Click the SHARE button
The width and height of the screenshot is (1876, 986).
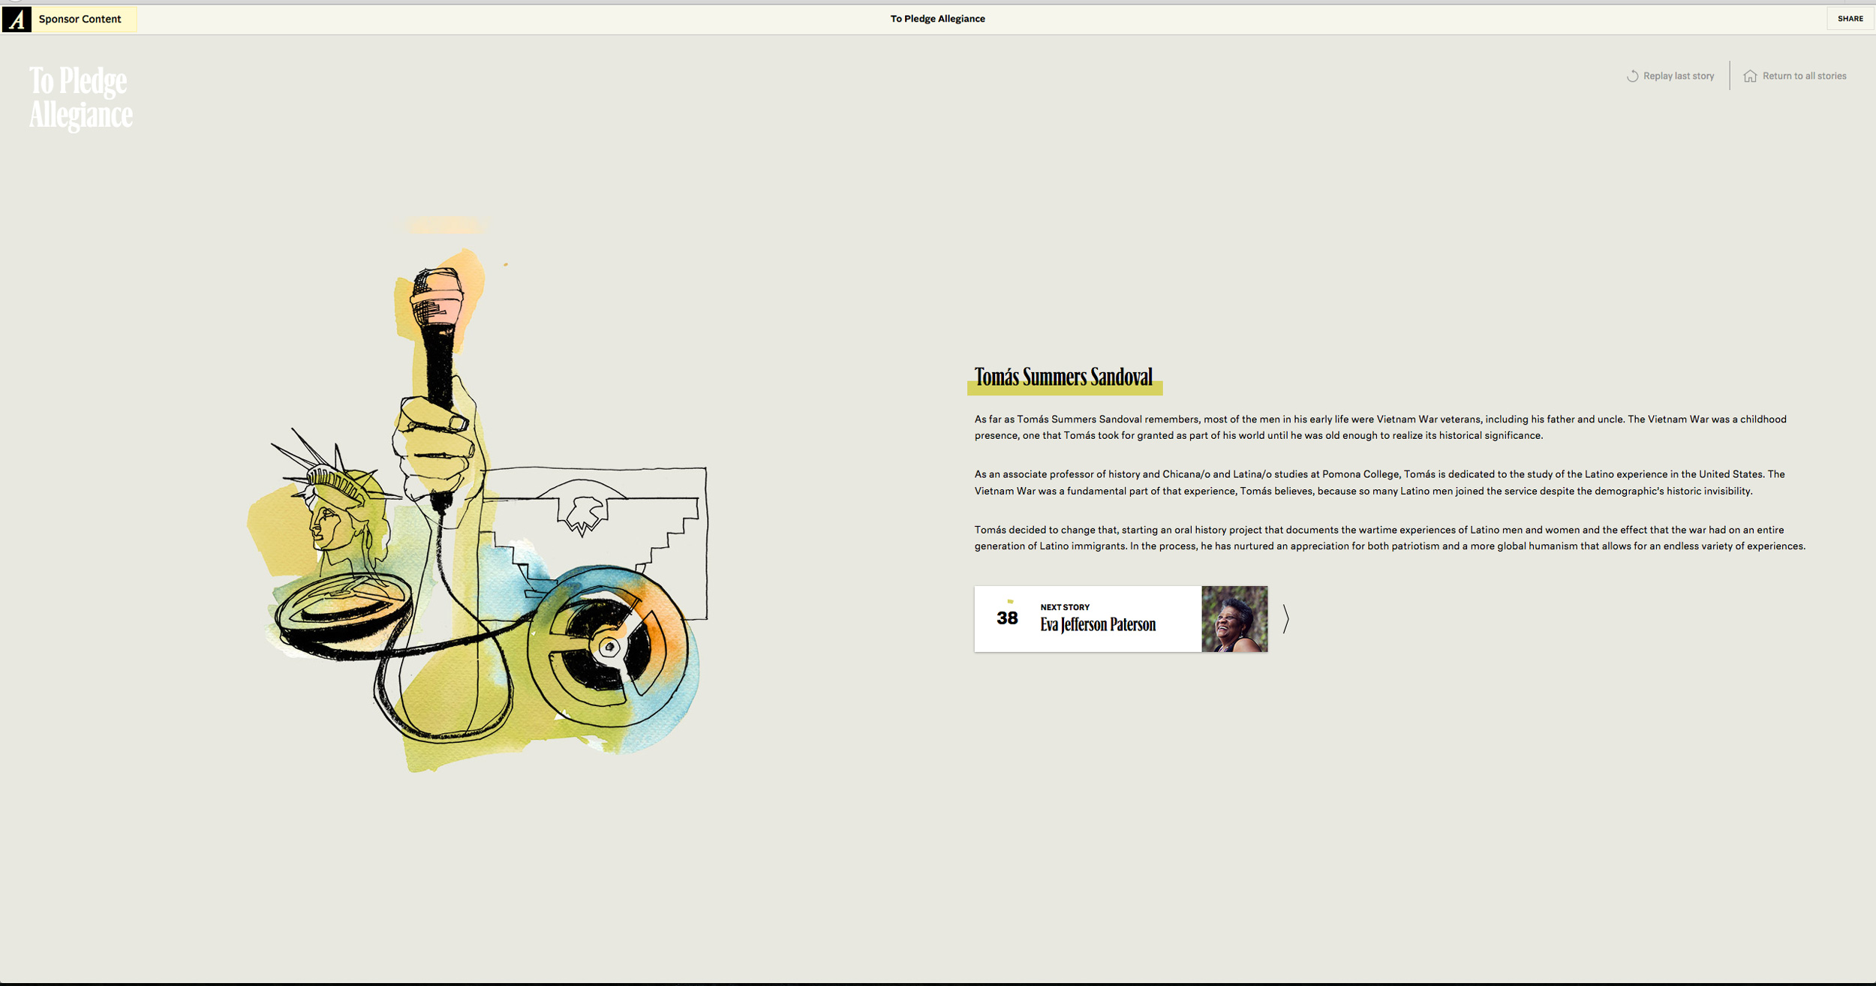coord(1850,19)
